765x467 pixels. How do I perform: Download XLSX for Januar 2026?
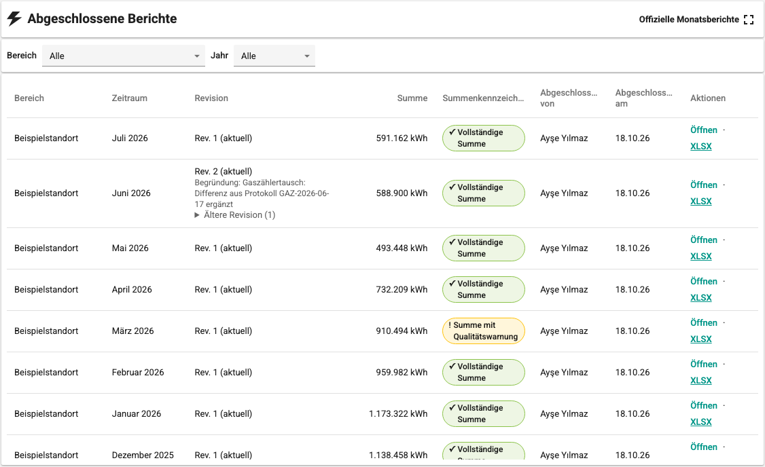click(700, 422)
